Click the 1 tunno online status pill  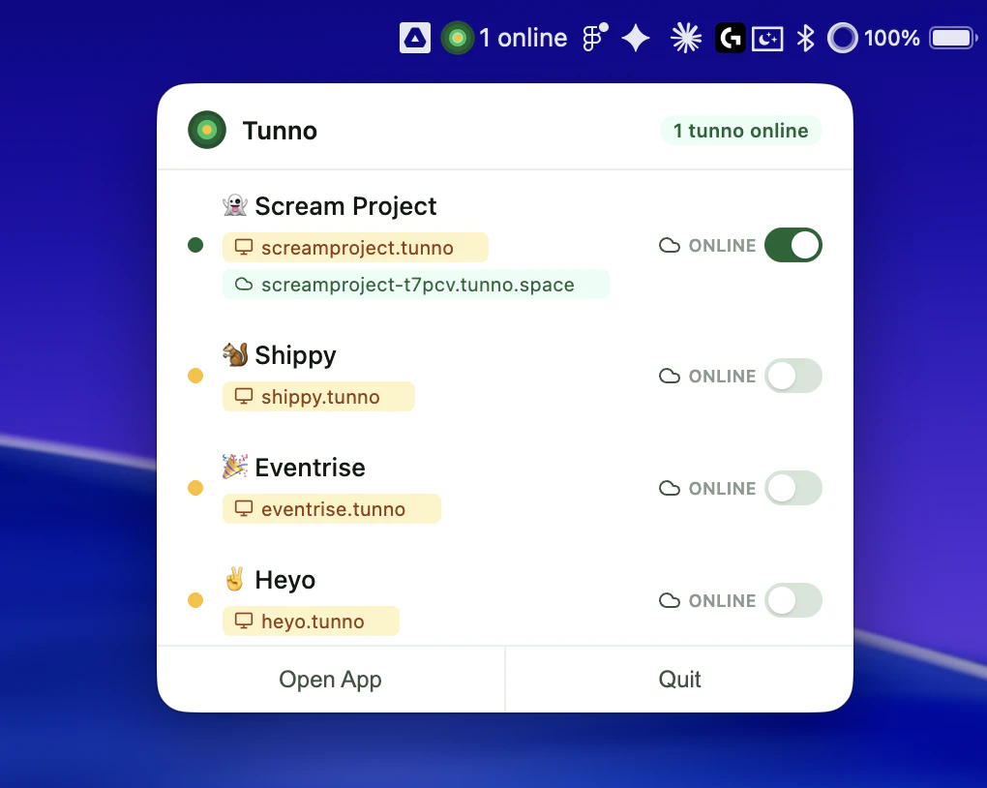click(740, 130)
